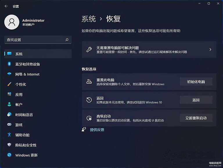The width and height of the screenshot is (223, 168).
Task: Click the Gaming controller icon
Action: click(9, 125)
